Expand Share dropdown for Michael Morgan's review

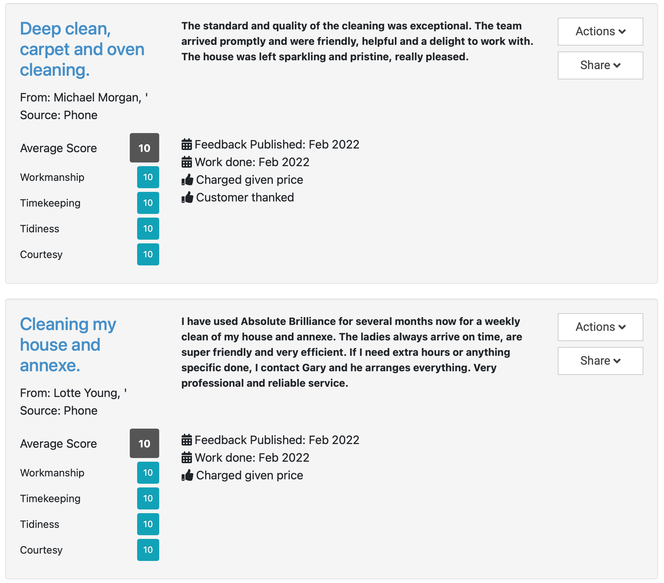pyautogui.click(x=600, y=65)
